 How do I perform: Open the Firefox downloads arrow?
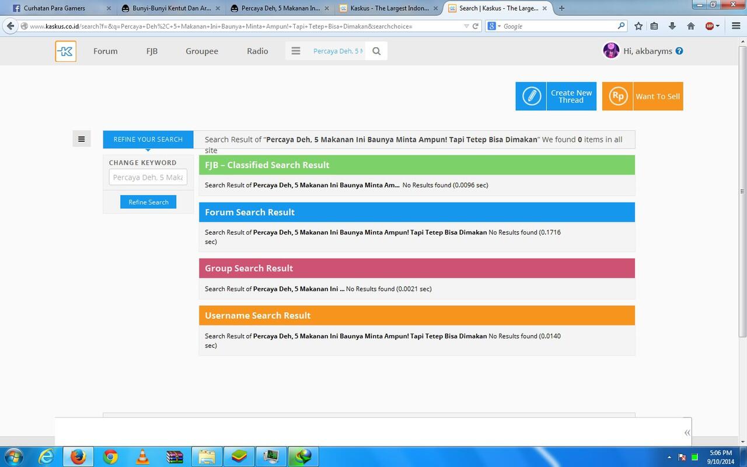point(672,26)
